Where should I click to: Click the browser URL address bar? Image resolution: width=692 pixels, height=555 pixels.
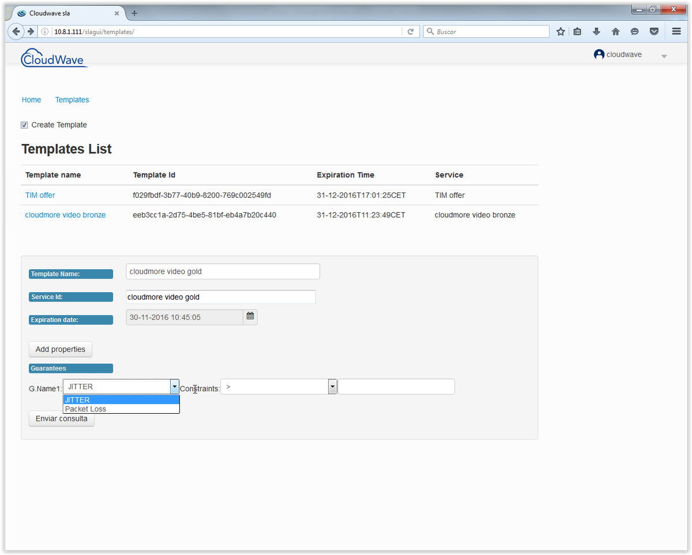pos(227,32)
